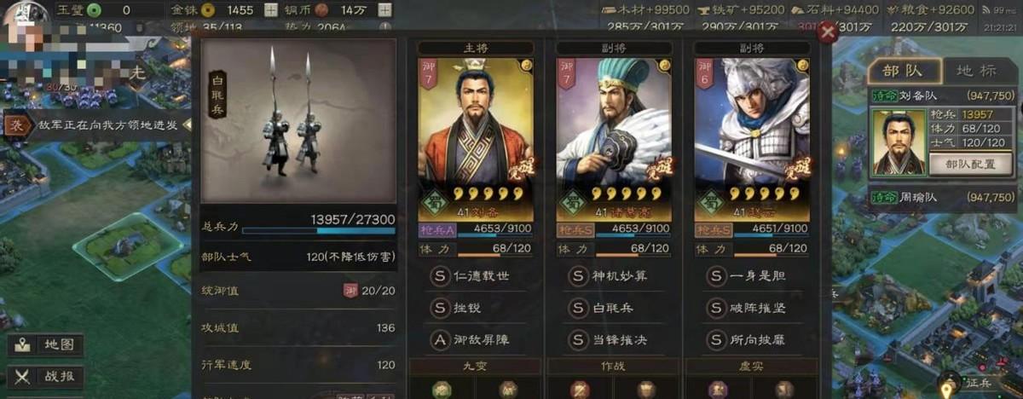The image size is (1023, 399).
Task: Open the 仁德载世 skill
Action: tap(473, 276)
